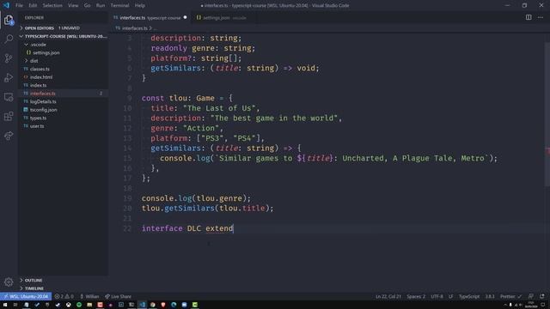Expand the dist folder
Image resolution: width=550 pixels, height=309 pixels.
[x=63, y=61]
